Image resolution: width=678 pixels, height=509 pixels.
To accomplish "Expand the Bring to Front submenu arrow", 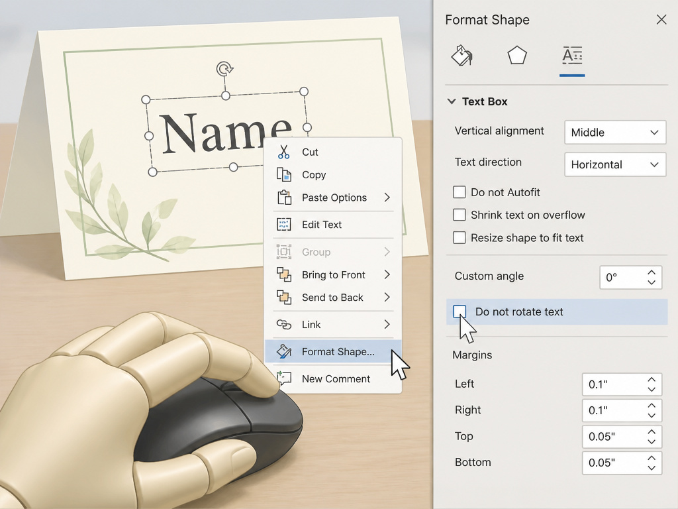I will click(387, 275).
